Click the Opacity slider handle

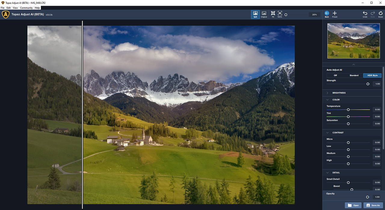[x=367, y=197]
